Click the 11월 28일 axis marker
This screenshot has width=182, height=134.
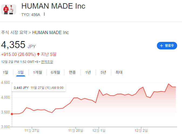(x=76, y=130)
